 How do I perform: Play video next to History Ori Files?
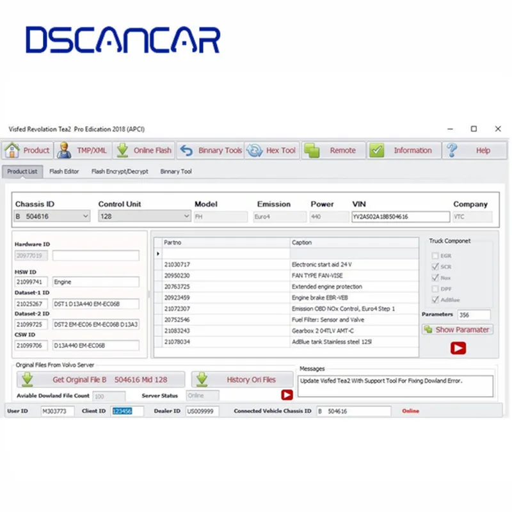click(x=287, y=395)
